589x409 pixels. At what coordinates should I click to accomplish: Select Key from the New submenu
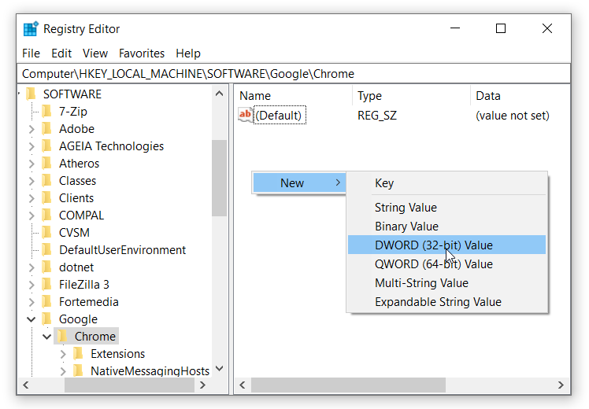click(x=446, y=182)
